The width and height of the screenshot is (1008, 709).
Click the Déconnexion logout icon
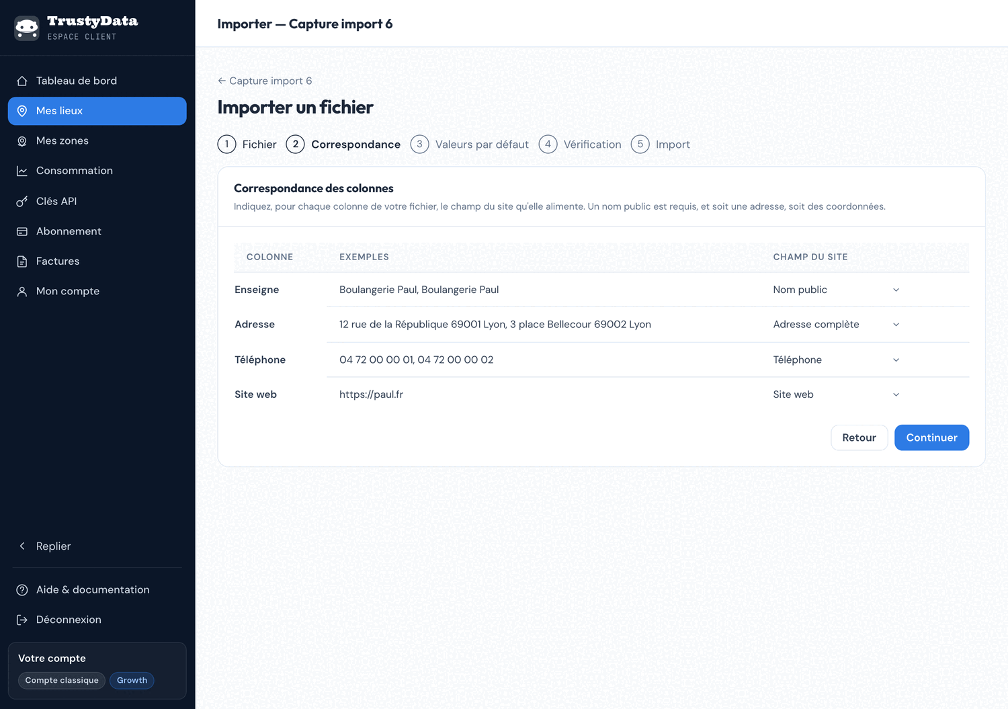click(x=22, y=620)
